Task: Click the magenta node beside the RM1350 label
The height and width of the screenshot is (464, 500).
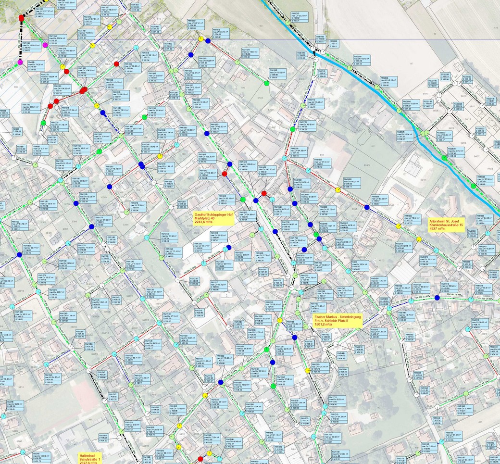Action: (x=45, y=45)
